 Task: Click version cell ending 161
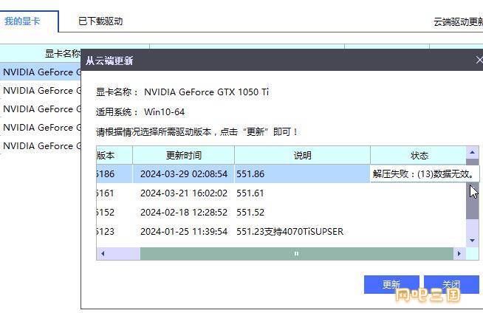click(114, 193)
